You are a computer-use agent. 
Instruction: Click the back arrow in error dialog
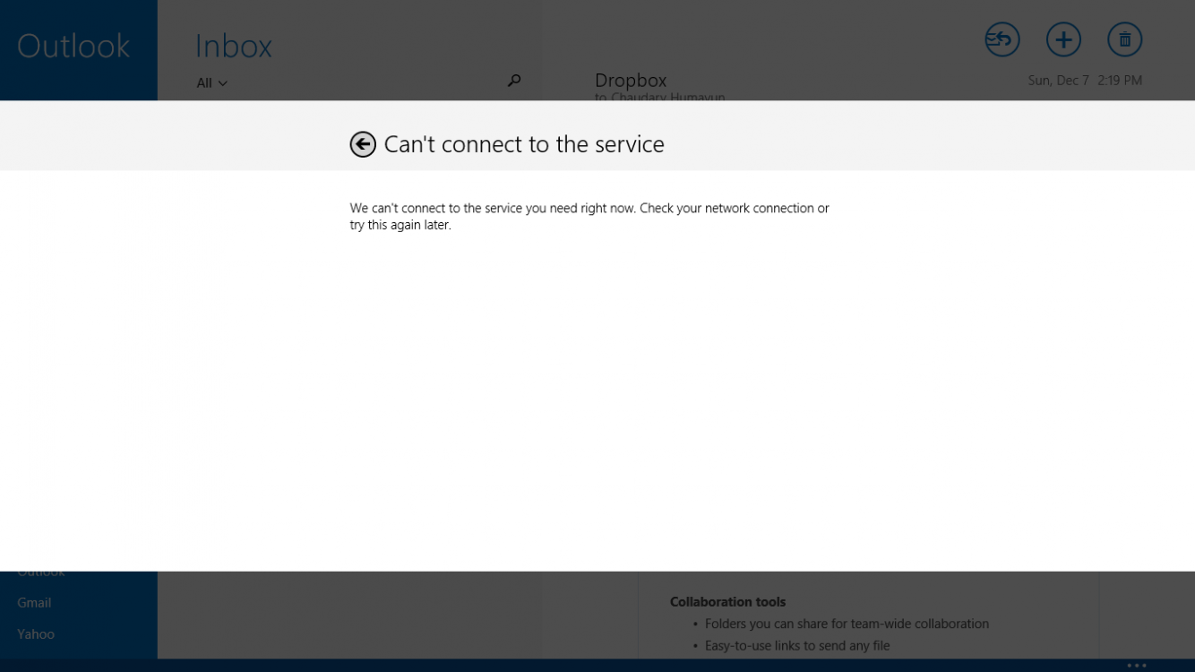[363, 144]
